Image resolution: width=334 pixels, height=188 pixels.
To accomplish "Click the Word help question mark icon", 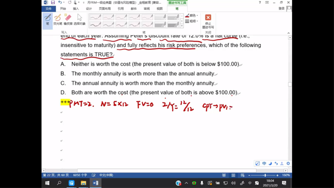I will [x=260, y=2].
